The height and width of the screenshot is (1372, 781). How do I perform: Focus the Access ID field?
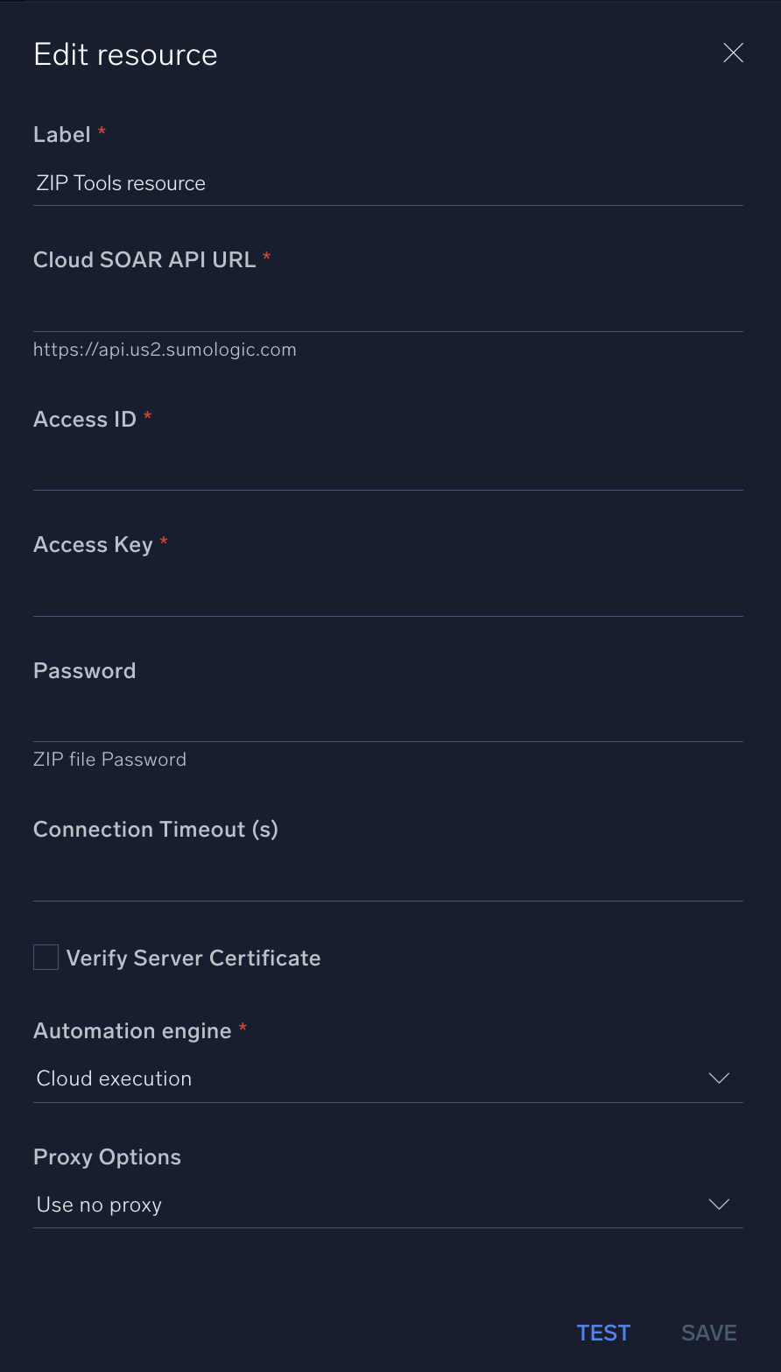pos(388,469)
